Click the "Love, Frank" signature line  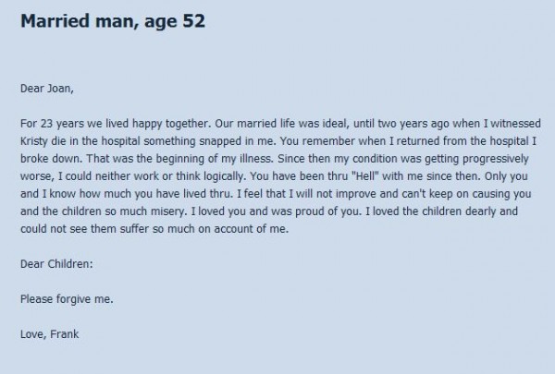[50, 334]
